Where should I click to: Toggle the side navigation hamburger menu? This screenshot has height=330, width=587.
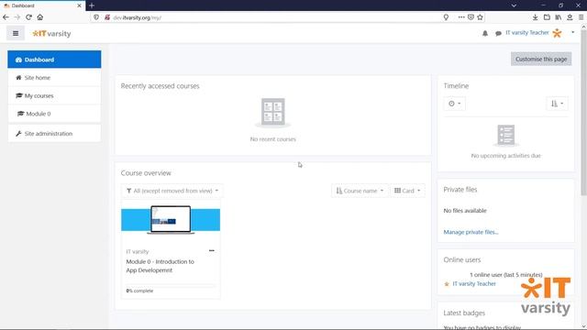click(x=16, y=33)
